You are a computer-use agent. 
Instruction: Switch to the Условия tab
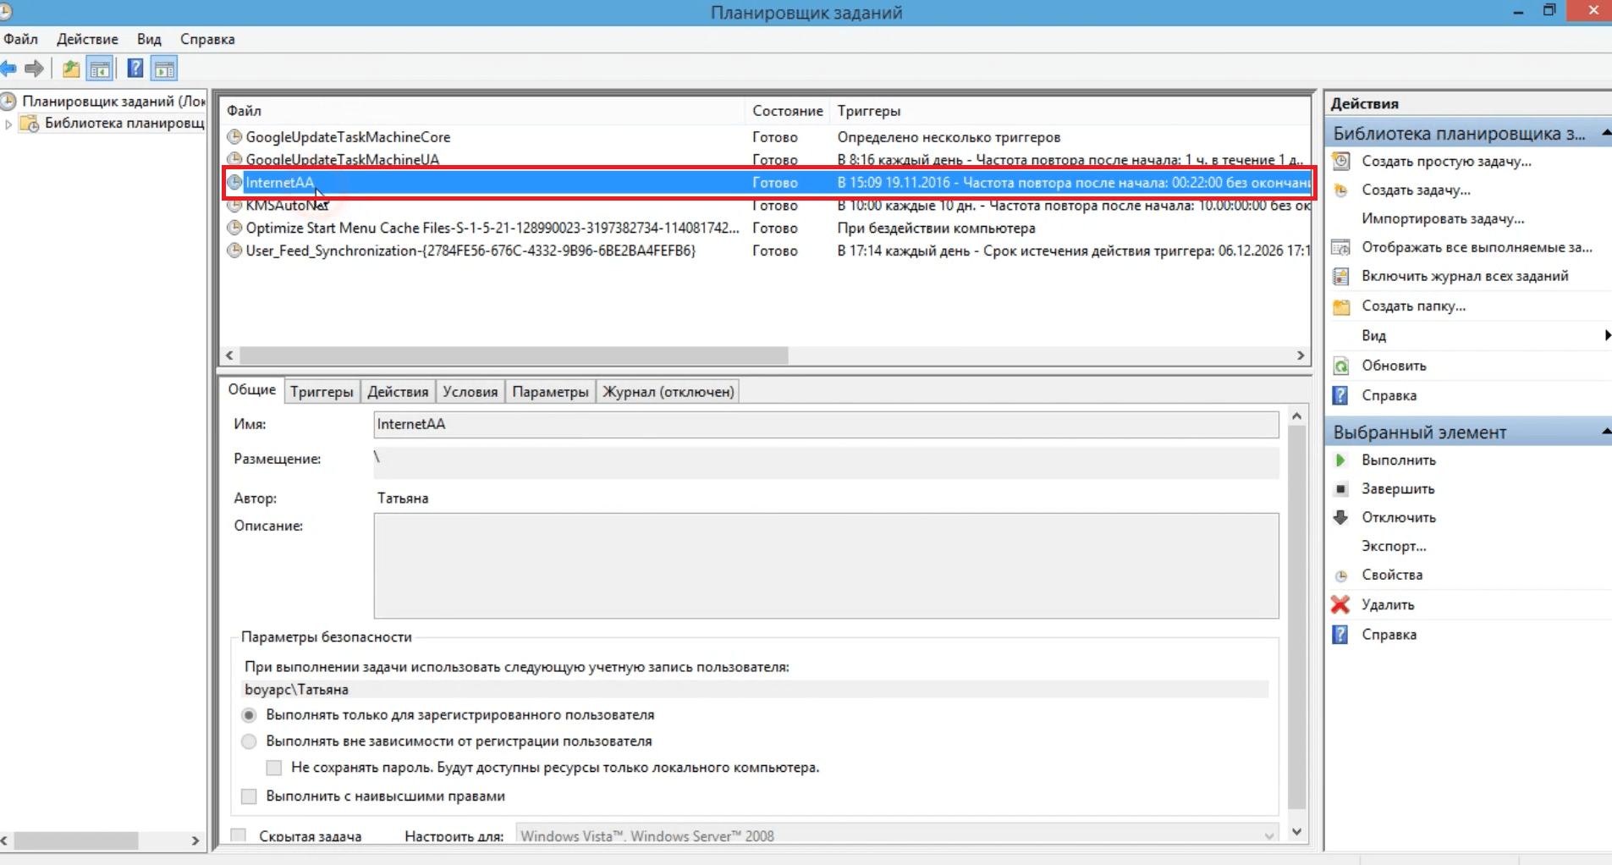tap(470, 391)
